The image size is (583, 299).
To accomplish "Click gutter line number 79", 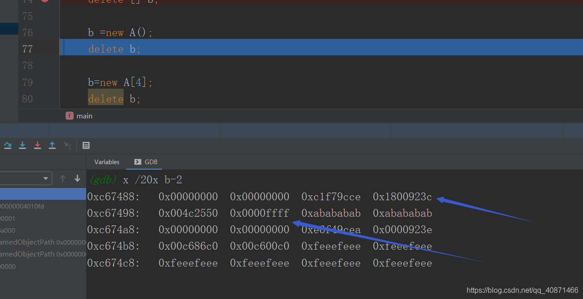I will coord(27,82).
